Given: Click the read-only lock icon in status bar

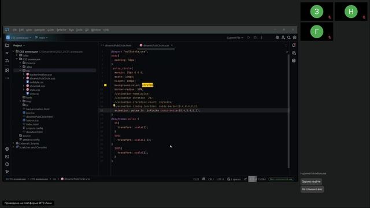Looking at the screenshot, I should point(246,179).
